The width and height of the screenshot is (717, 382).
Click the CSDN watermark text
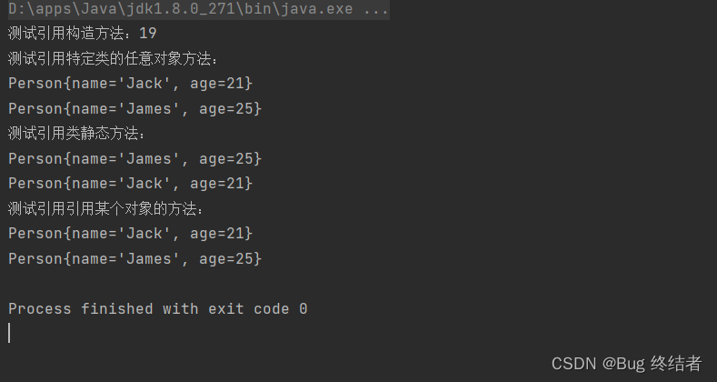pyautogui.click(x=571, y=364)
